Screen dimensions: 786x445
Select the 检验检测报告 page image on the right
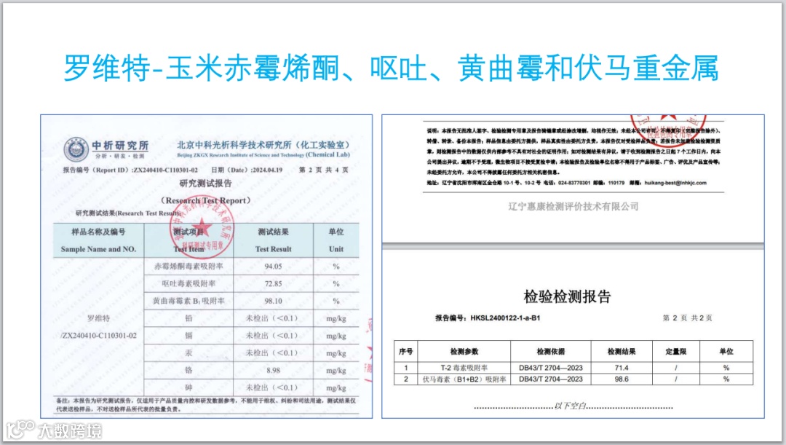tap(573, 334)
